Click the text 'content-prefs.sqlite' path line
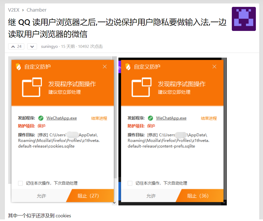 pos(161,146)
